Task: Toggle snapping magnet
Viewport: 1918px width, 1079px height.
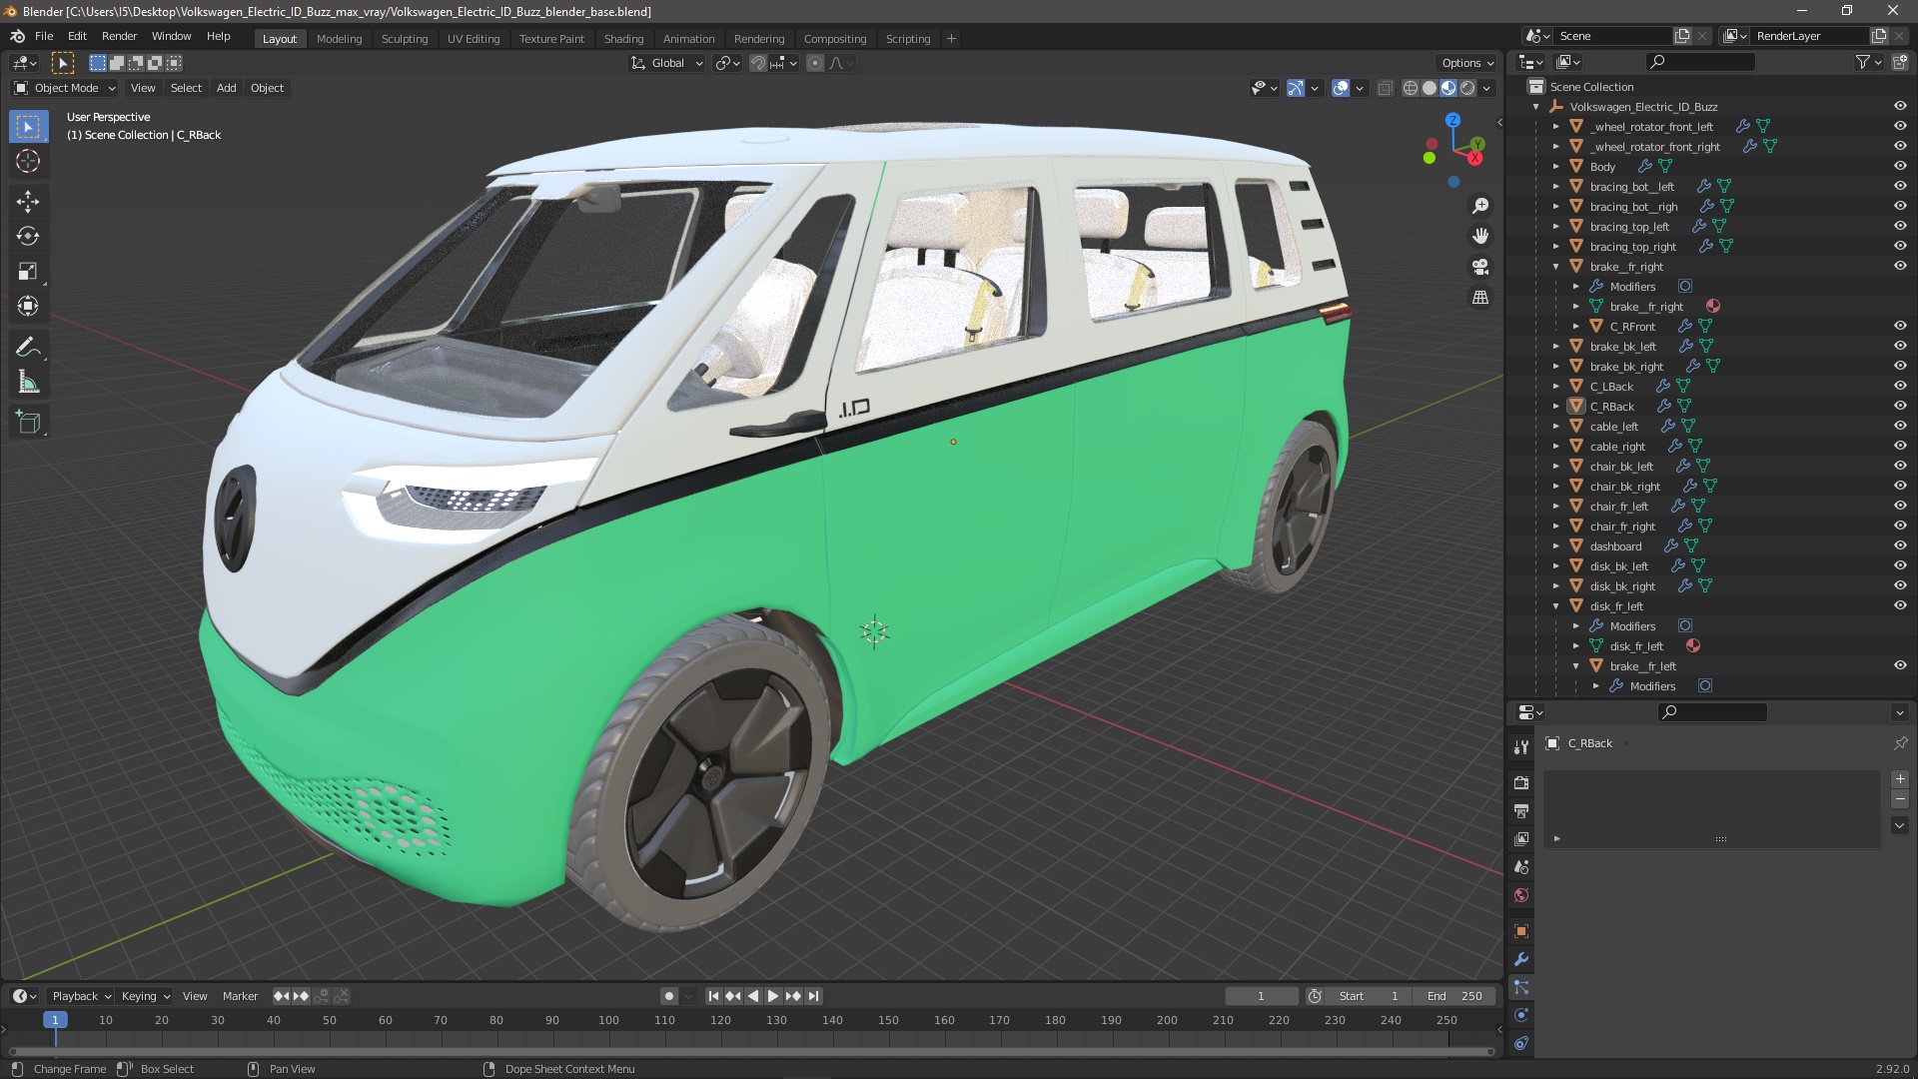Action: pos(758,63)
